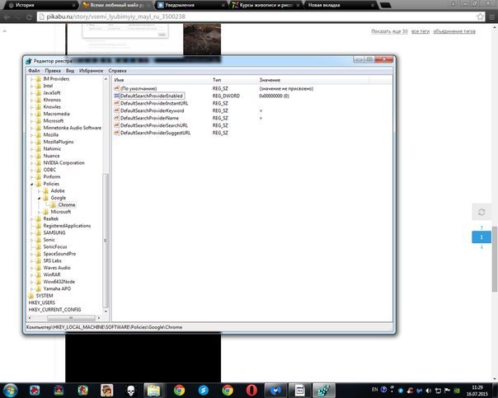
Task: Click the down arrow below counter 1
Action: pos(482,246)
